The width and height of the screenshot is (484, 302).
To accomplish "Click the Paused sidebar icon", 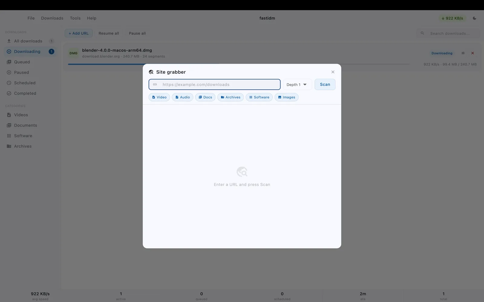I will [x=9, y=72].
